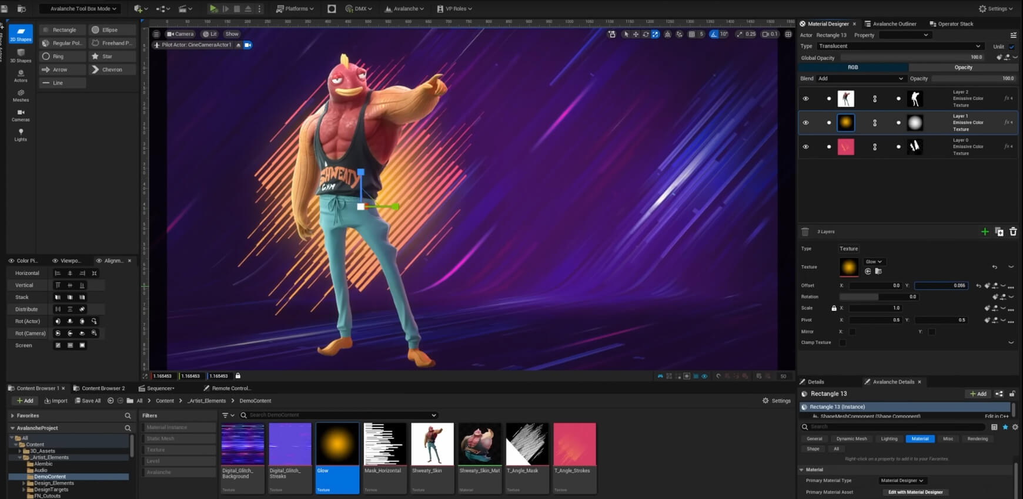1023x499 pixels.
Task: Select the Line shape tool
Action: [x=62, y=83]
